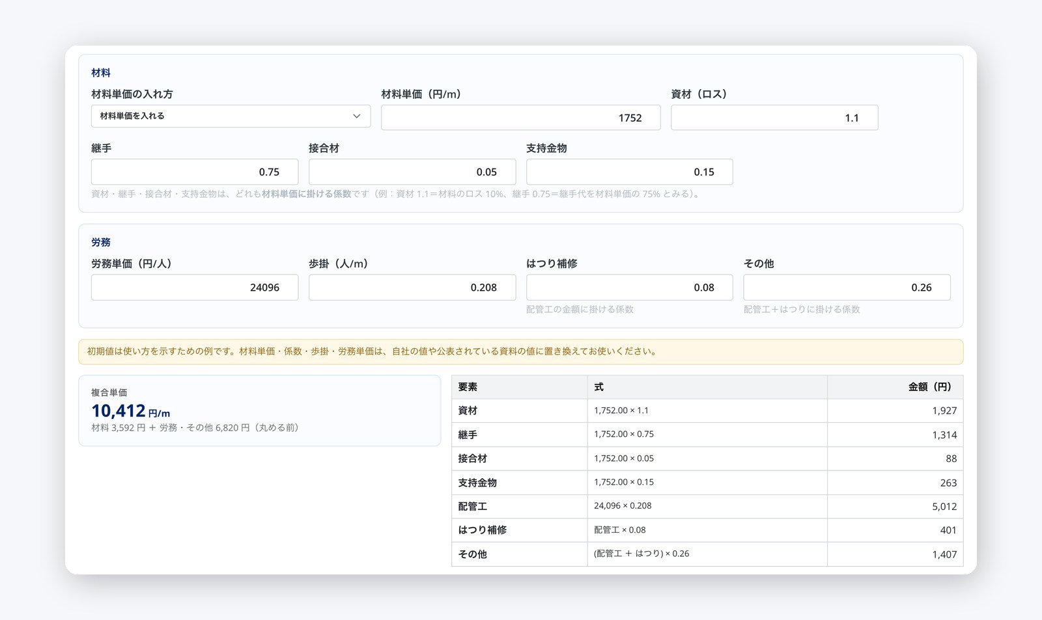Click the 労務単価（円/人）field 24096

click(x=195, y=288)
